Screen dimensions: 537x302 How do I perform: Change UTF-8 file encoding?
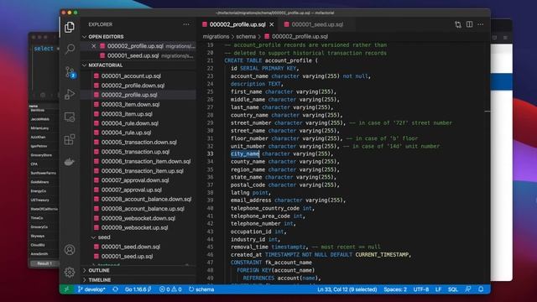pos(421,289)
